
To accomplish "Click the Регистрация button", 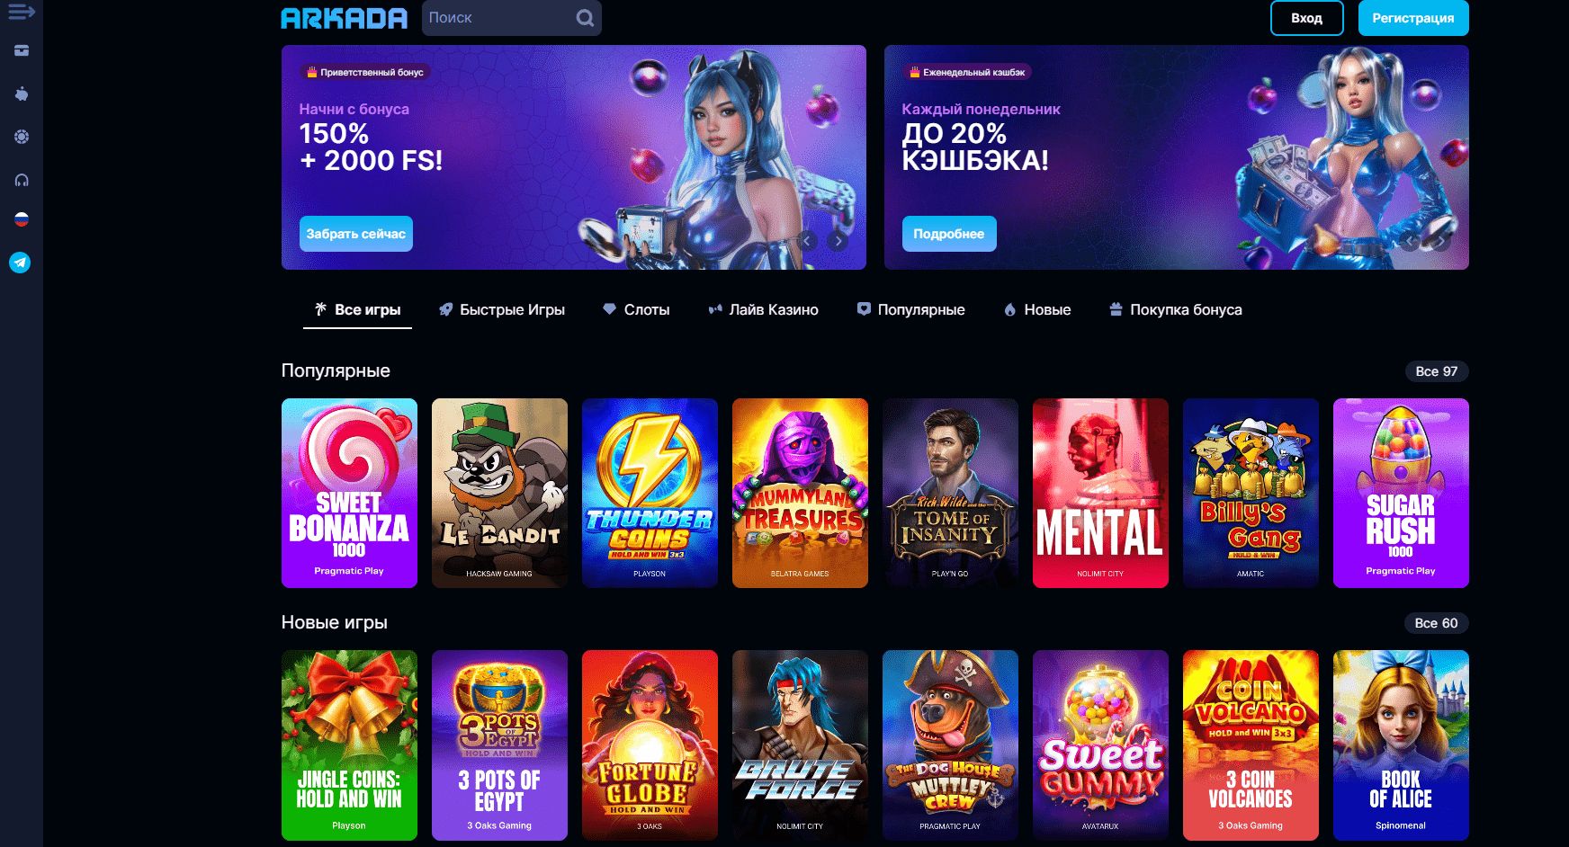I will [x=1413, y=18].
